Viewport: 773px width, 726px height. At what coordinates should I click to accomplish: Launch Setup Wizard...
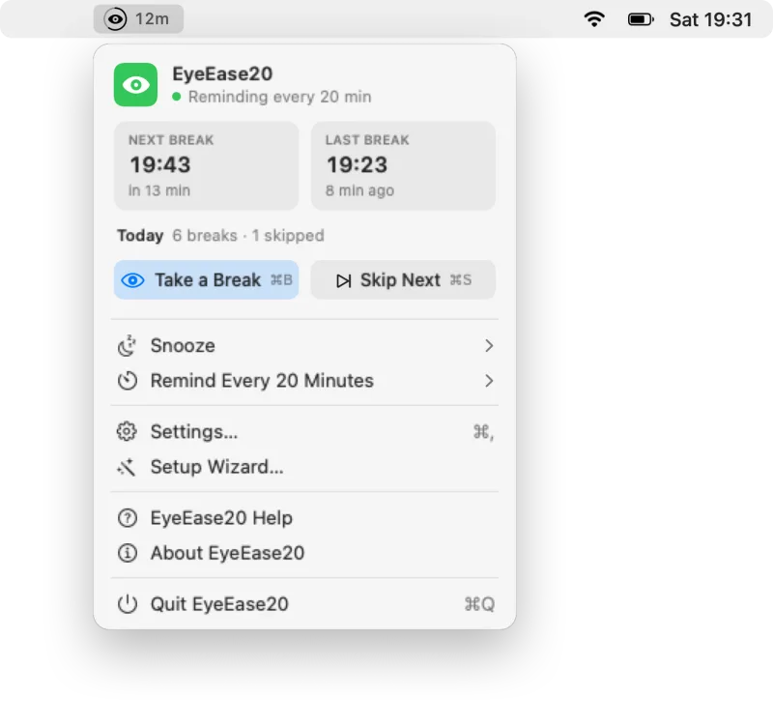(304, 467)
